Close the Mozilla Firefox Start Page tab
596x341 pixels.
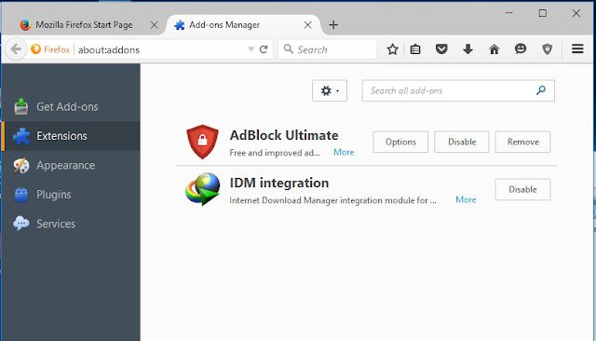coord(154,25)
